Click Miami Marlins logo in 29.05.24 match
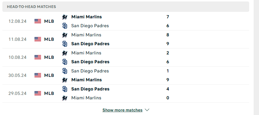The width and height of the screenshot is (259, 115). 65,98
